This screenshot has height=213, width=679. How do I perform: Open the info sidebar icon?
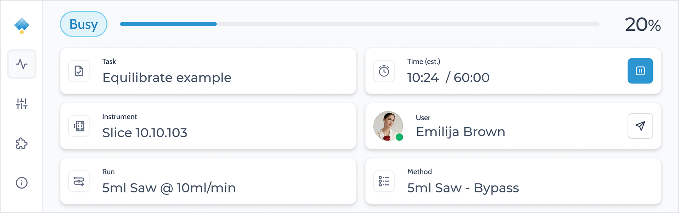coord(22,183)
